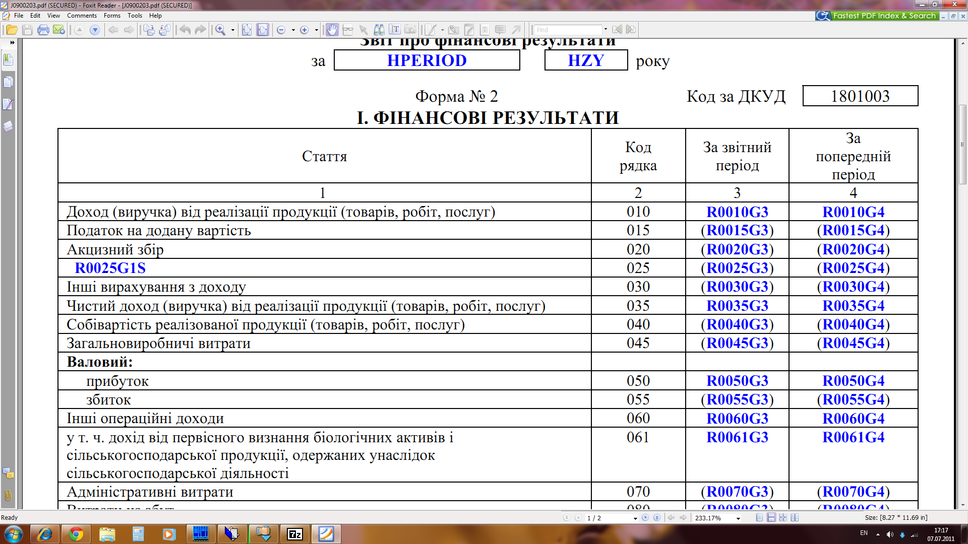Open the Tools menu
Screen dimensions: 968x544
point(135,16)
